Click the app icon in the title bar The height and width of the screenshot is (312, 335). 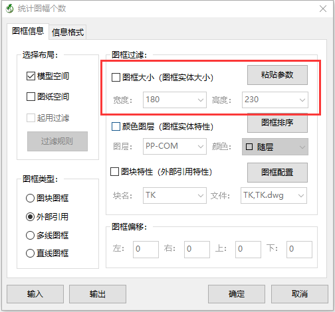(x=9, y=9)
